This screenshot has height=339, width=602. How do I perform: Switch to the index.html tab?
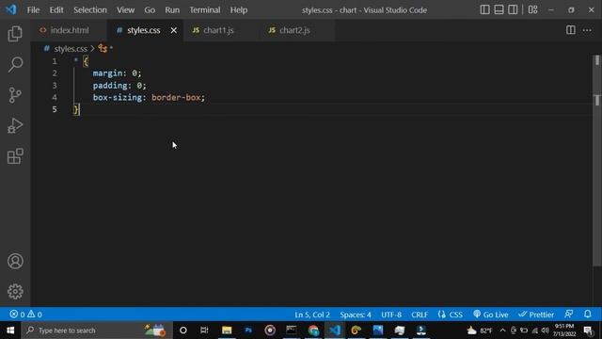[x=69, y=30]
